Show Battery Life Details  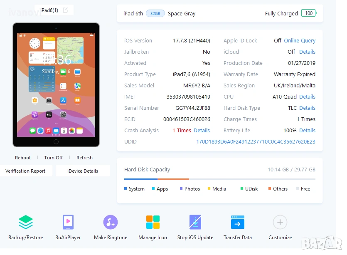(307, 131)
